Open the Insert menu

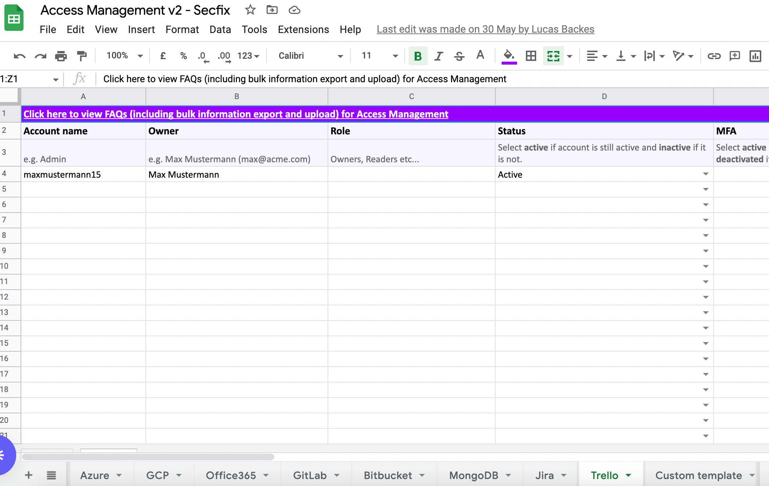141,29
